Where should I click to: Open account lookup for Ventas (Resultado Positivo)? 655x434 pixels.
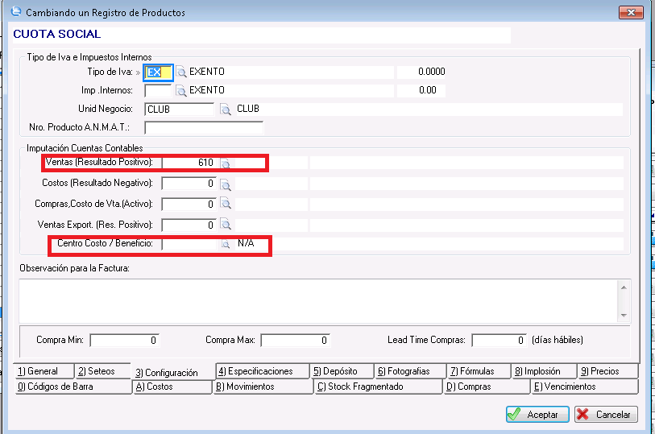(226, 163)
